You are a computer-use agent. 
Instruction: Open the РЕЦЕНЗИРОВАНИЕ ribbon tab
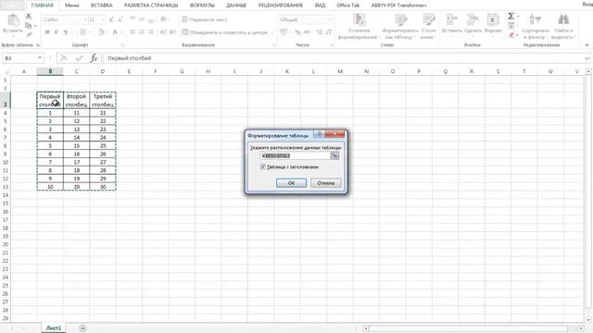[x=281, y=6]
